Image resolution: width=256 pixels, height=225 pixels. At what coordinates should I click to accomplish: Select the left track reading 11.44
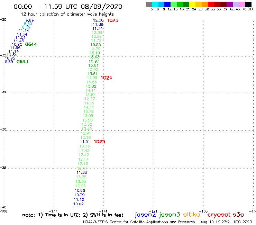(24, 30)
